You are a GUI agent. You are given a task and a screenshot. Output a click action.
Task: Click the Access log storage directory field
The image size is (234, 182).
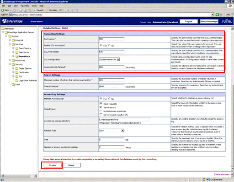point(124,120)
